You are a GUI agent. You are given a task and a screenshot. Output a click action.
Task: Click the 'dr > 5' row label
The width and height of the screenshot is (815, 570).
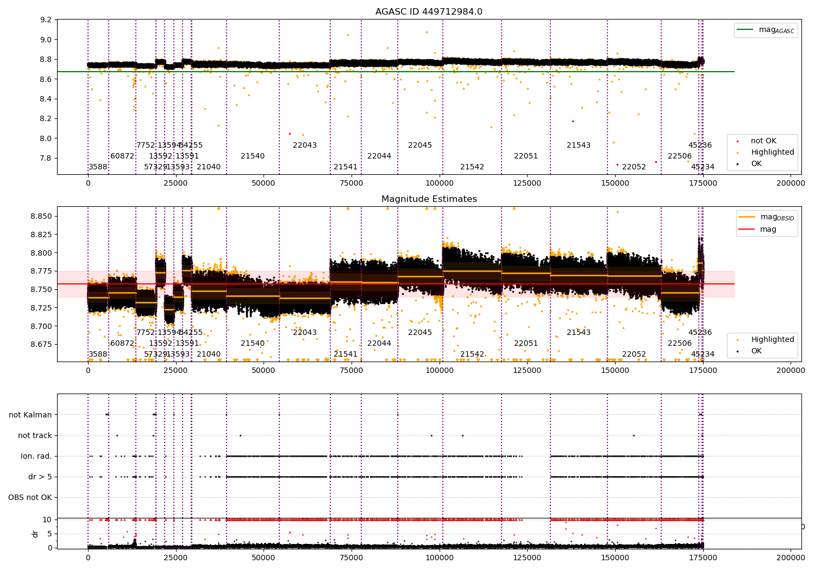40,477
